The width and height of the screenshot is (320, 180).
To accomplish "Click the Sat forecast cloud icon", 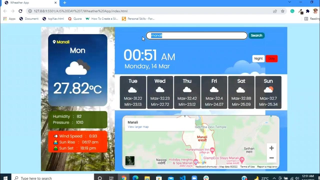I will [x=241, y=90].
